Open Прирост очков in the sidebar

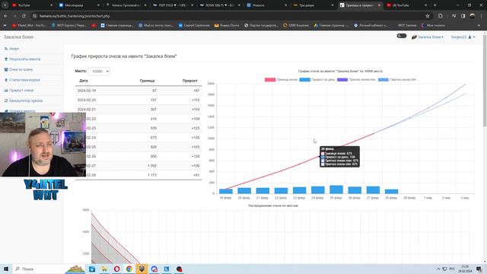(x=19, y=91)
